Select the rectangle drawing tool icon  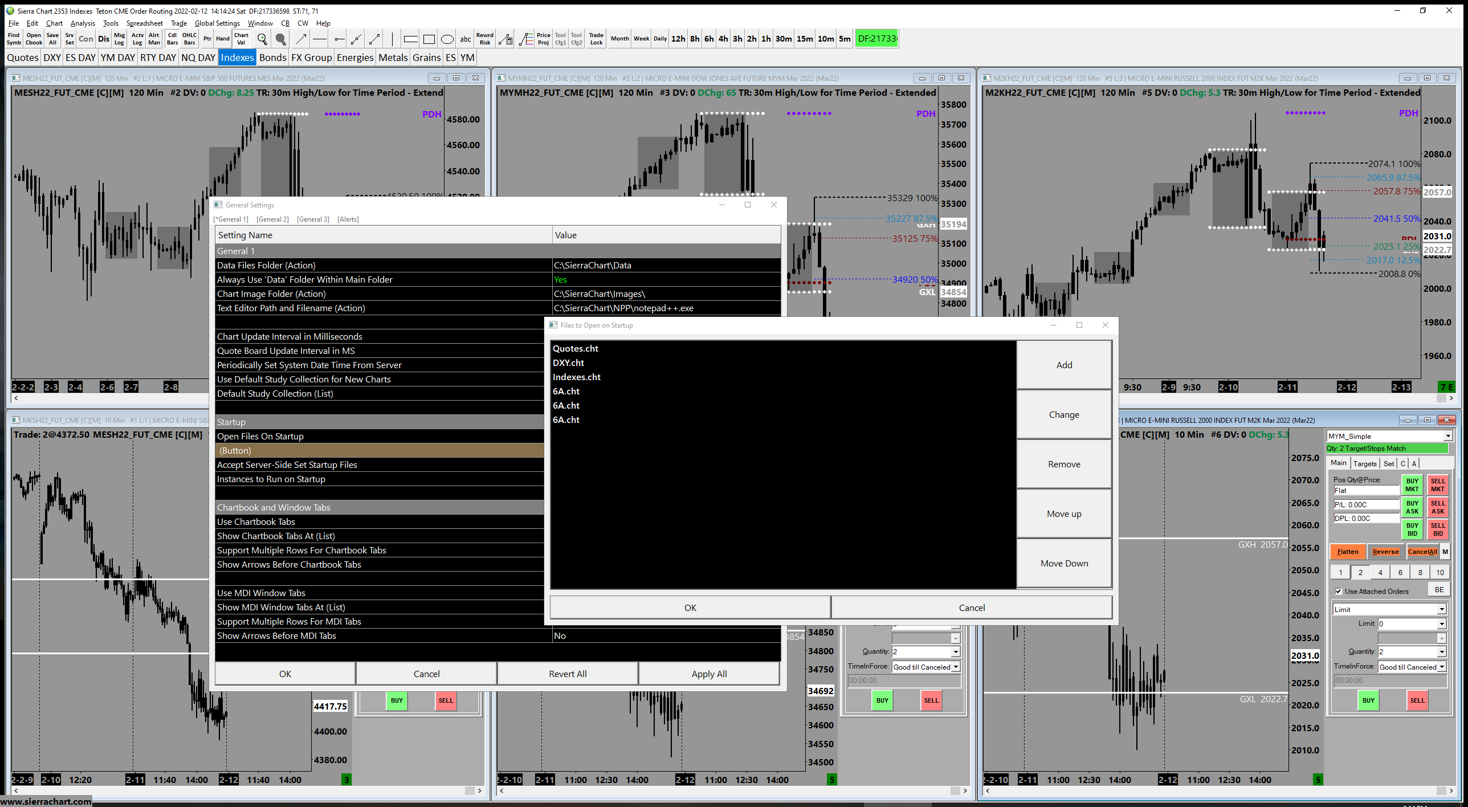pyautogui.click(x=429, y=39)
